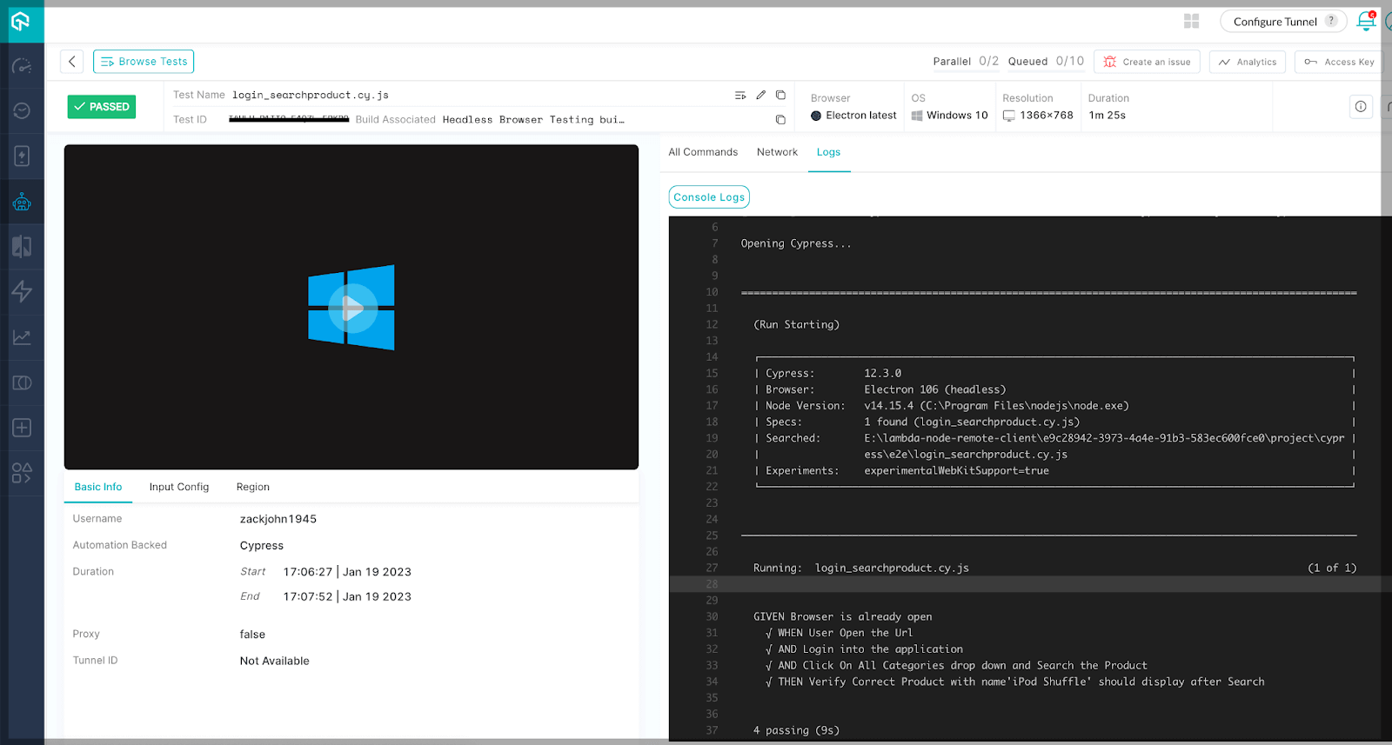Select the Console Logs filter
Screen dimensions: 1392x745
pos(709,197)
